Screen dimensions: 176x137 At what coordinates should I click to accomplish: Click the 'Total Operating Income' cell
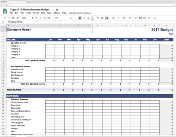[35, 61]
